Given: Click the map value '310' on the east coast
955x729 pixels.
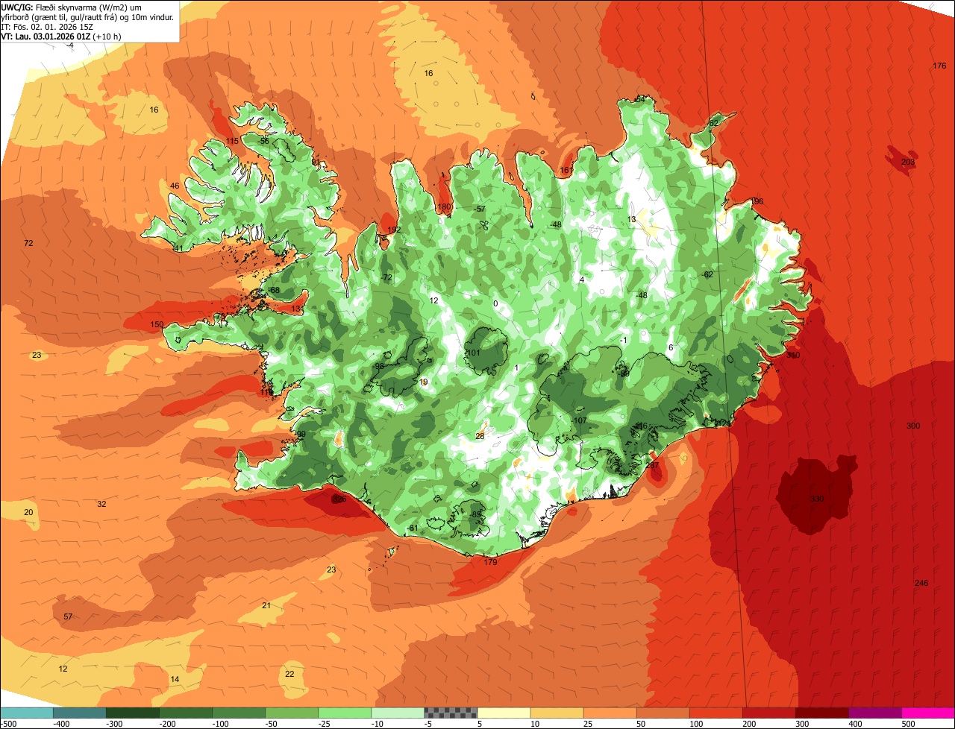Looking at the screenshot, I should [x=793, y=355].
